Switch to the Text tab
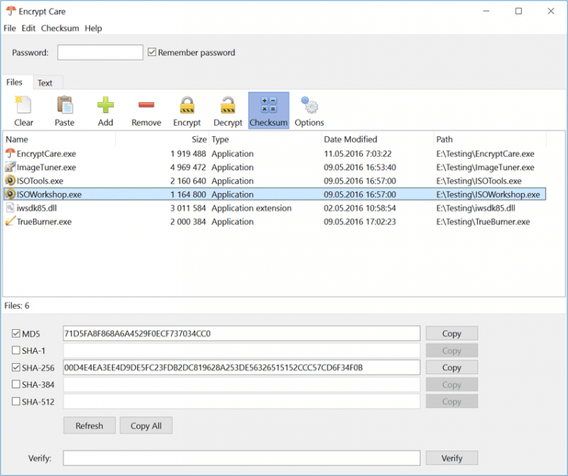Image resolution: width=568 pixels, height=476 pixels. point(45,83)
